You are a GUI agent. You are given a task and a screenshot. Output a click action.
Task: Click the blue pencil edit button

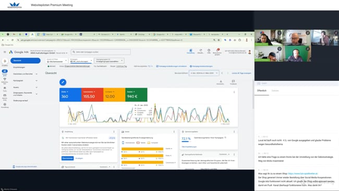[x=63, y=82]
